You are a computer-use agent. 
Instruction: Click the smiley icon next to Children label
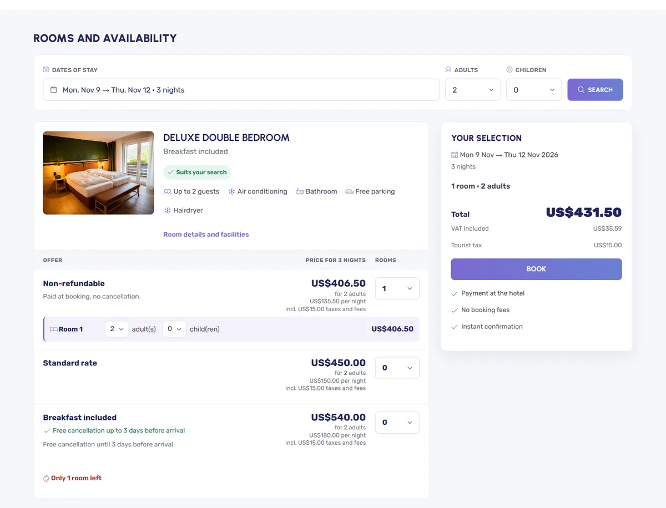(509, 70)
